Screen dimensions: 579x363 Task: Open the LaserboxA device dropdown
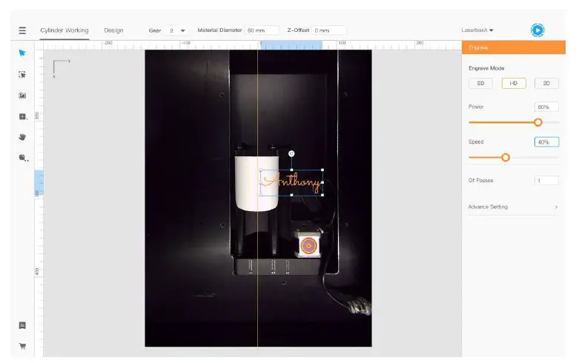click(478, 30)
